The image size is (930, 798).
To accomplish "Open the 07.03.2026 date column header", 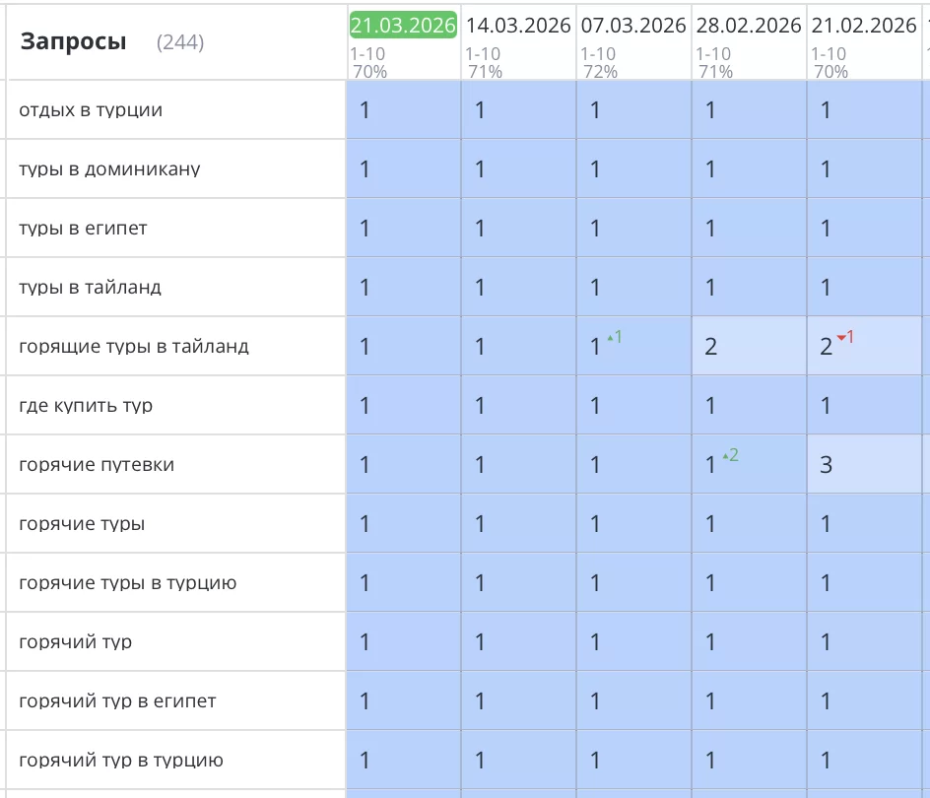I will 633,26.
